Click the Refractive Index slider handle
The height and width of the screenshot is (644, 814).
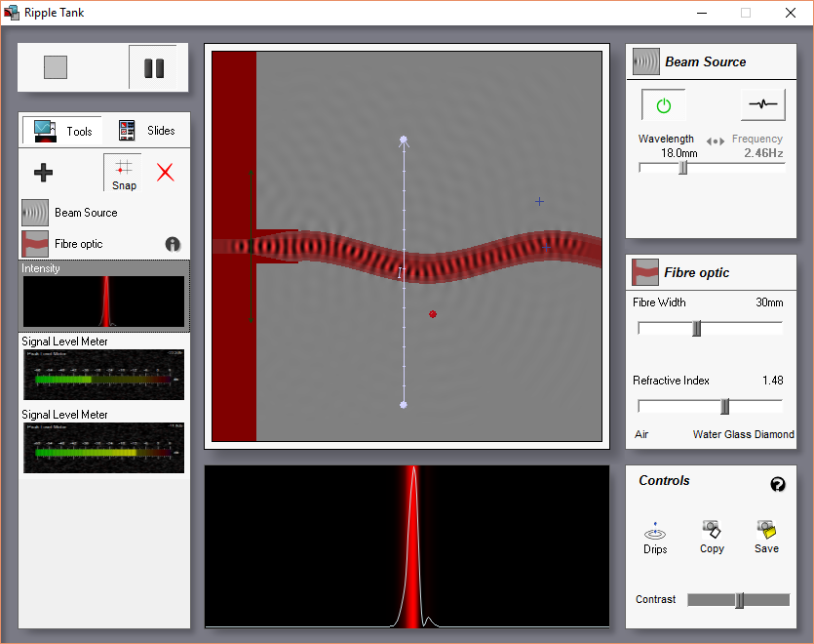(725, 407)
